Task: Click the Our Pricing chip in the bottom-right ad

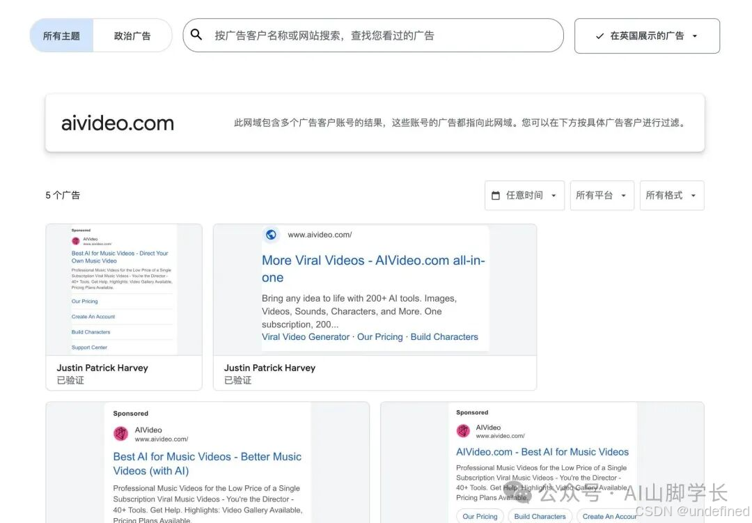Action: click(480, 516)
